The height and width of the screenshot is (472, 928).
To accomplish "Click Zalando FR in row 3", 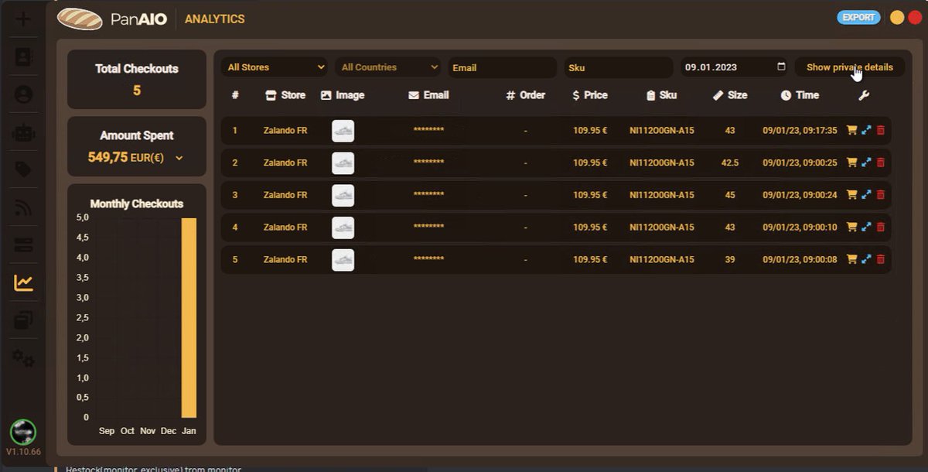I will [x=285, y=195].
